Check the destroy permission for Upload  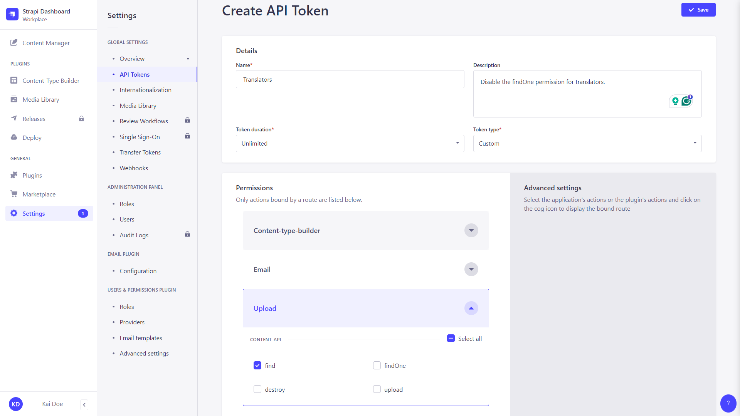pos(257,389)
